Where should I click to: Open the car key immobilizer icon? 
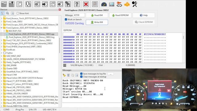pyautogui.click(x=119, y=4)
